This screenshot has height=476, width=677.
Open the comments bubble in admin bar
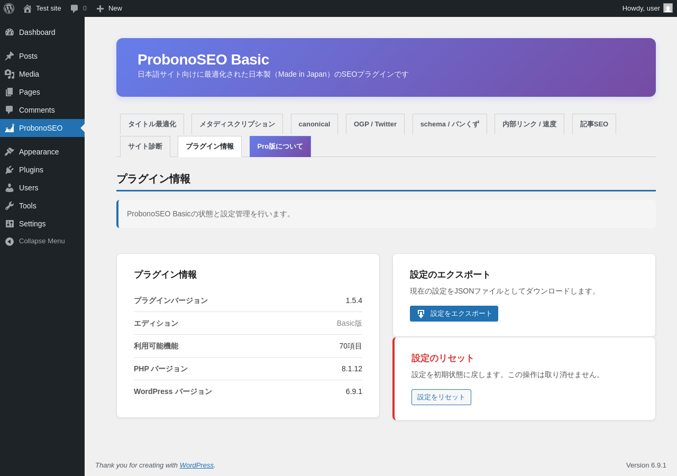tap(75, 8)
